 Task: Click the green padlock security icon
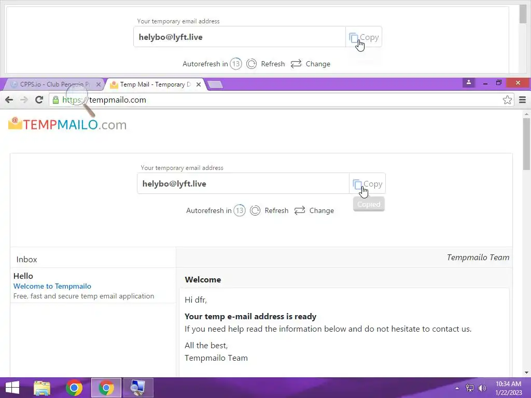click(56, 100)
